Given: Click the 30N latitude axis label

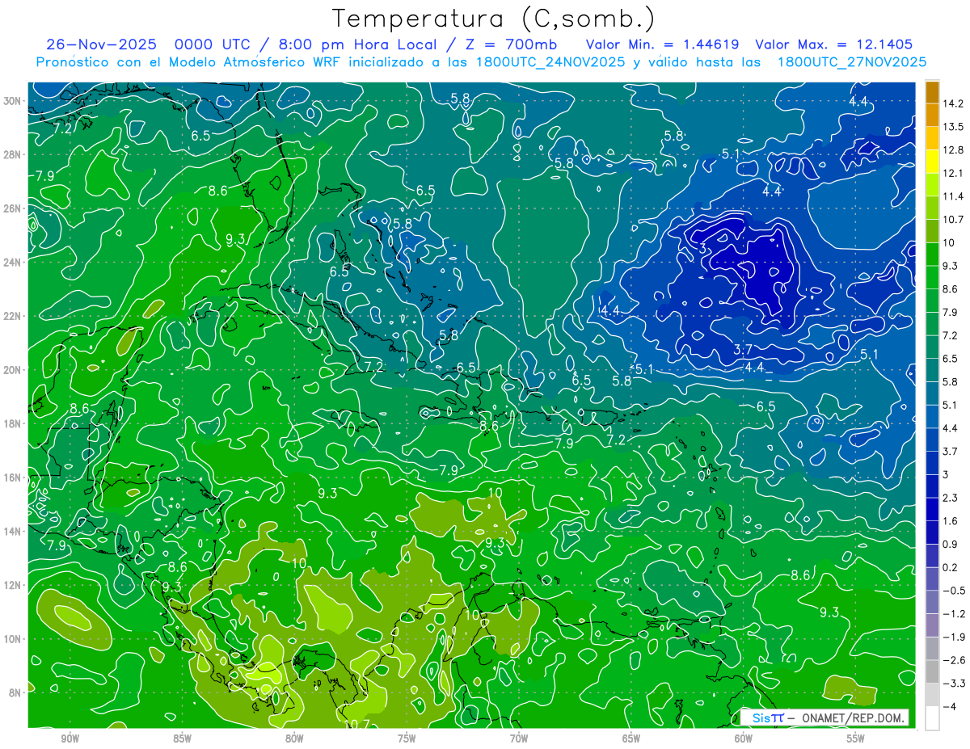Looking at the screenshot, I should coord(13,101).
